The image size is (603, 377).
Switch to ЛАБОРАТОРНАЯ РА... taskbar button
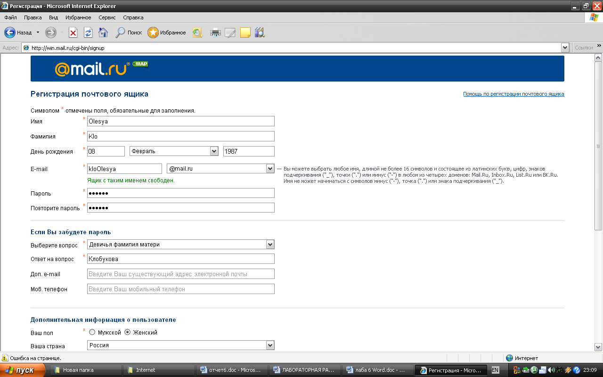[x=305, y=370]
